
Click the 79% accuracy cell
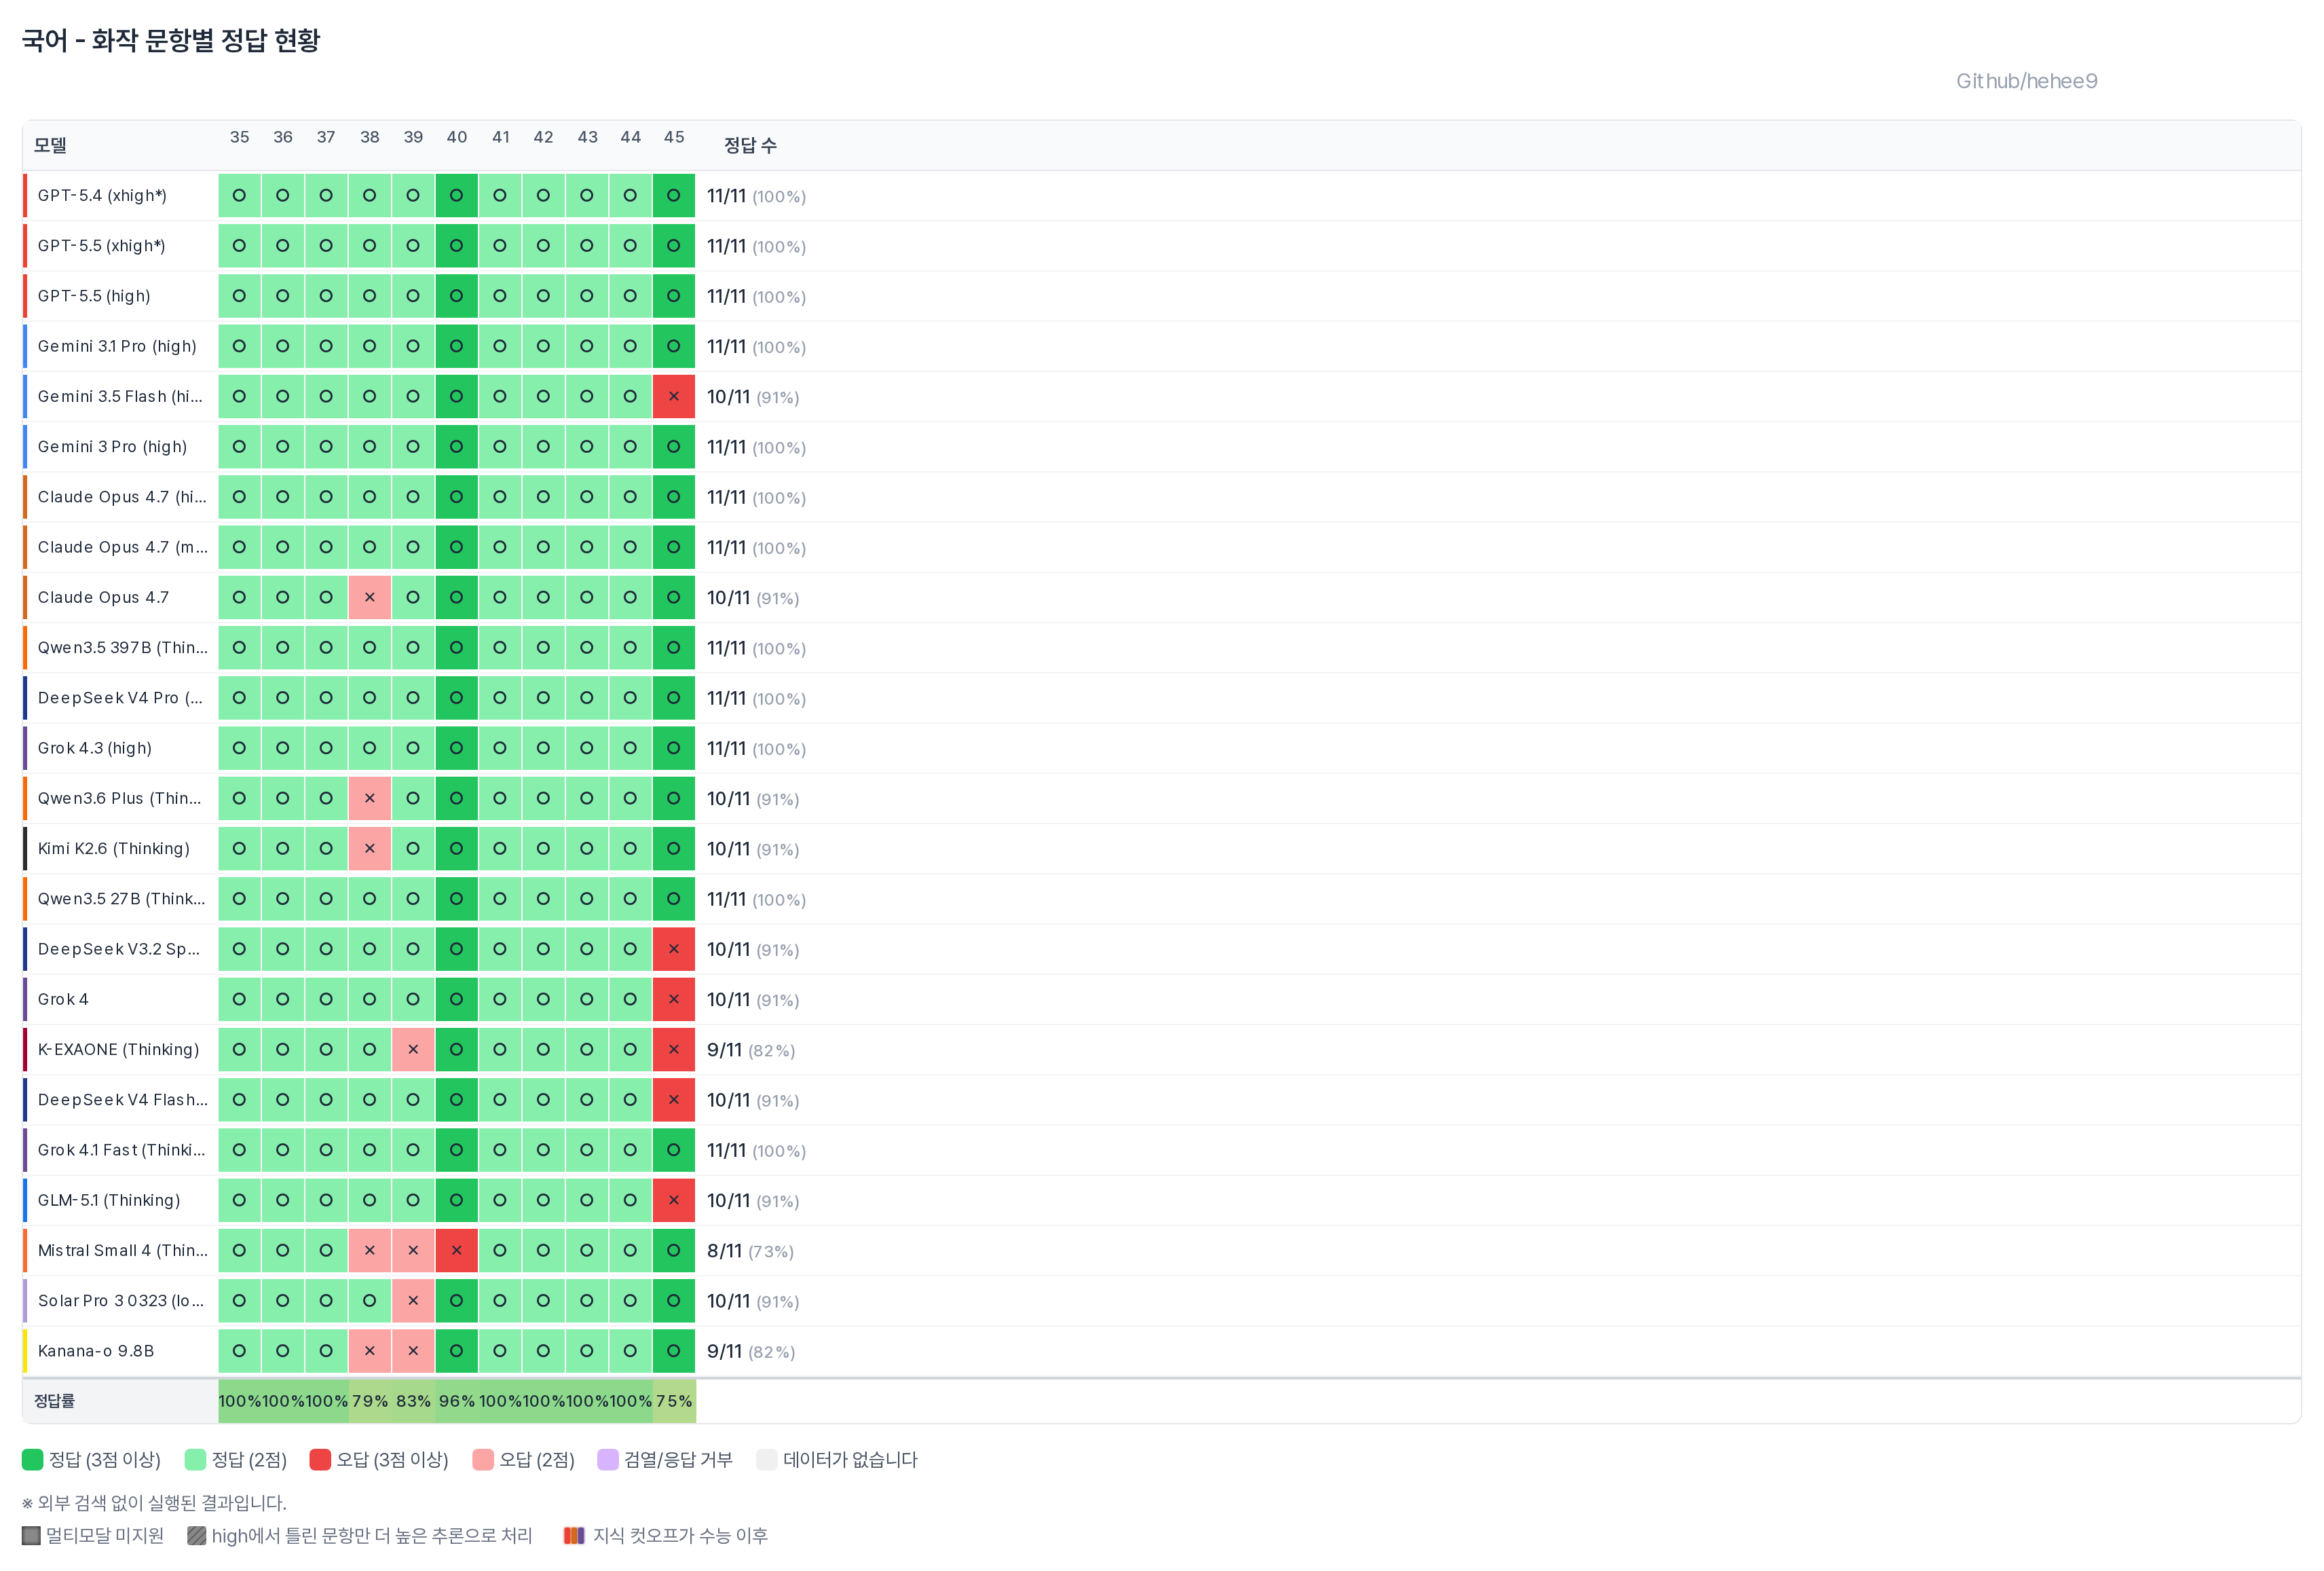pos(370,1401)
